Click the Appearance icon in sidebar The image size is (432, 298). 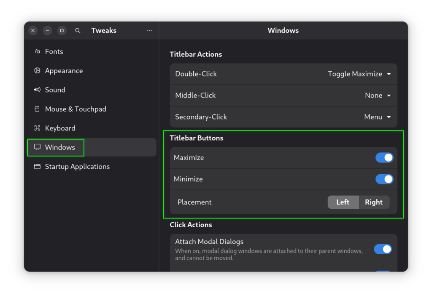[37, 71]
